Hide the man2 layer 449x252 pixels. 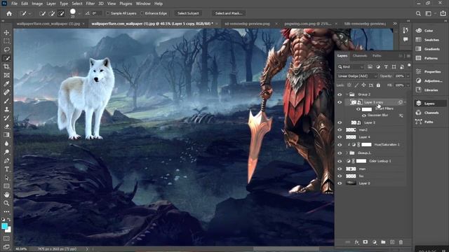340,130
